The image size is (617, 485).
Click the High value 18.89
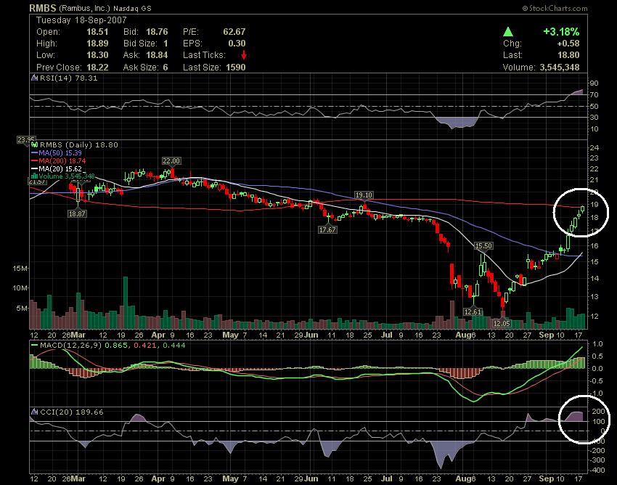pos(97,44)
